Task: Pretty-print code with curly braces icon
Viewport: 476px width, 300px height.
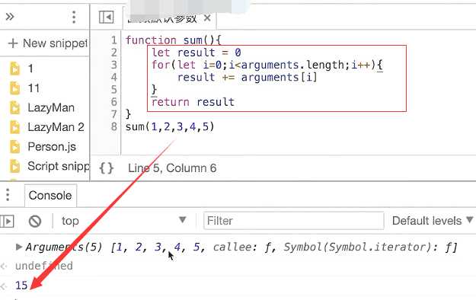Action: pos(107,168)
